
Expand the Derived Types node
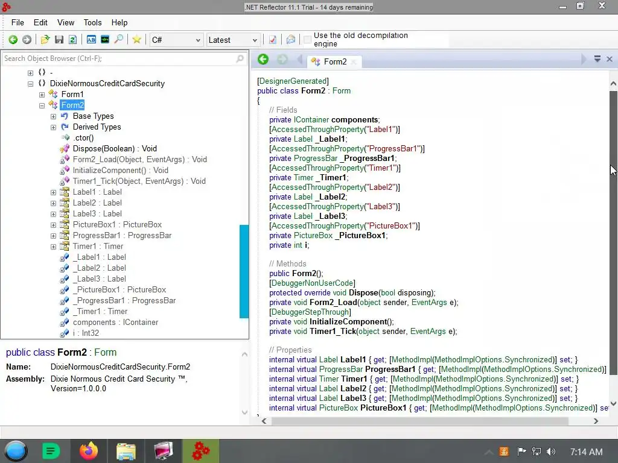pos(53,127)
